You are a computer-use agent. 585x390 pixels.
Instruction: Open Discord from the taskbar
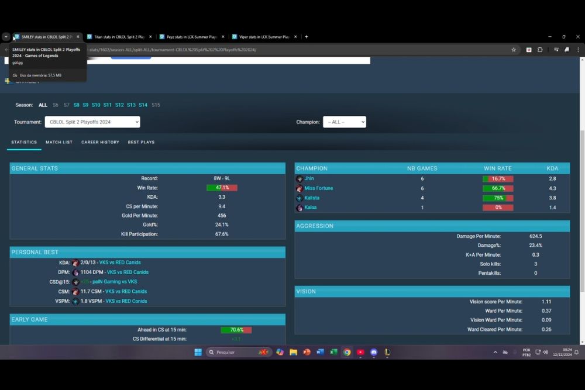374,353
